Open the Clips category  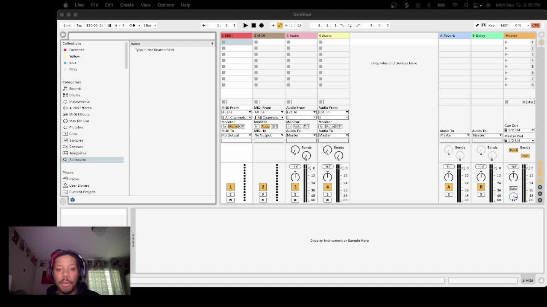point(73,134)
